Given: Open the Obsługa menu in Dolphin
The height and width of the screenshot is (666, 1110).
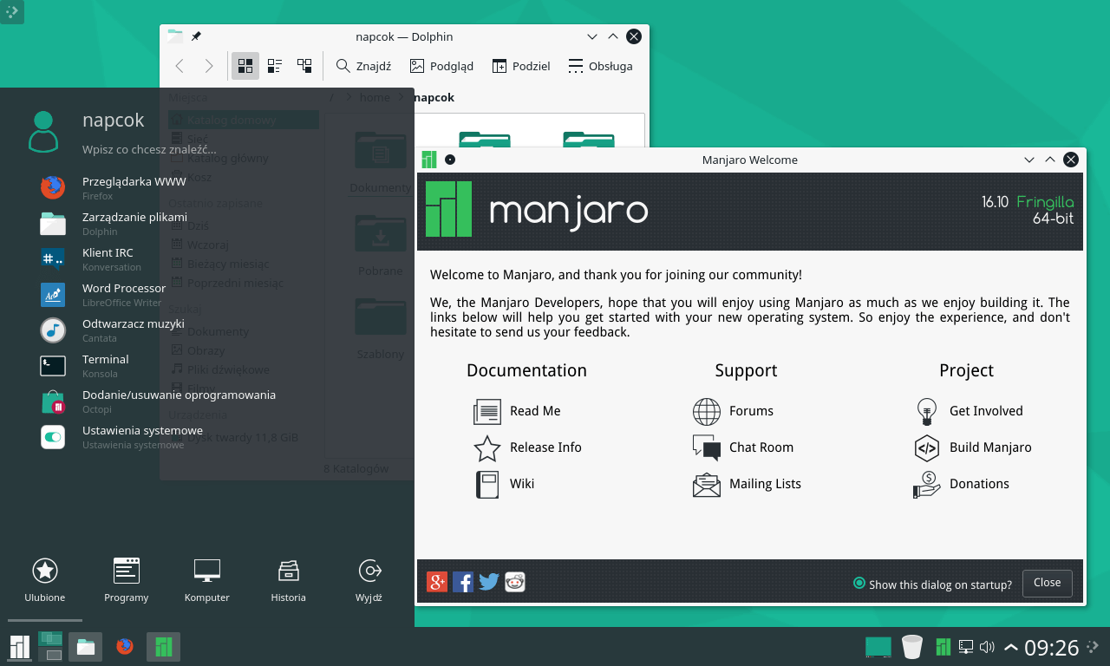Looking at the screenshot, I should tap(600, 66).
